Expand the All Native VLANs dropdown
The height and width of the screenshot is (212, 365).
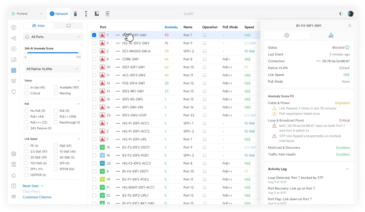click(x=52, y=69)
